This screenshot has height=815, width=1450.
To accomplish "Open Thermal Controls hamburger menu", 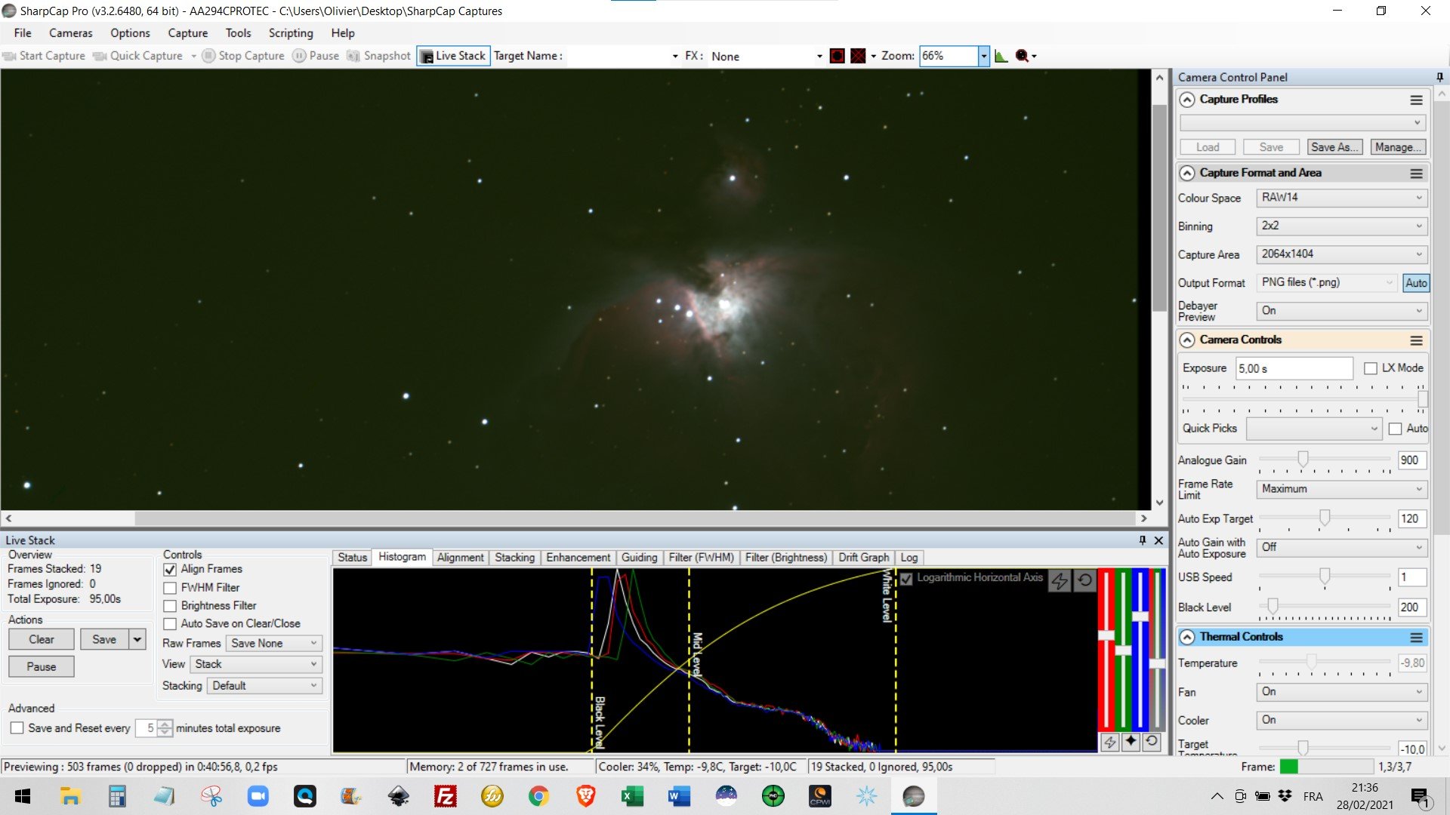I will (x=1416, y=638).
